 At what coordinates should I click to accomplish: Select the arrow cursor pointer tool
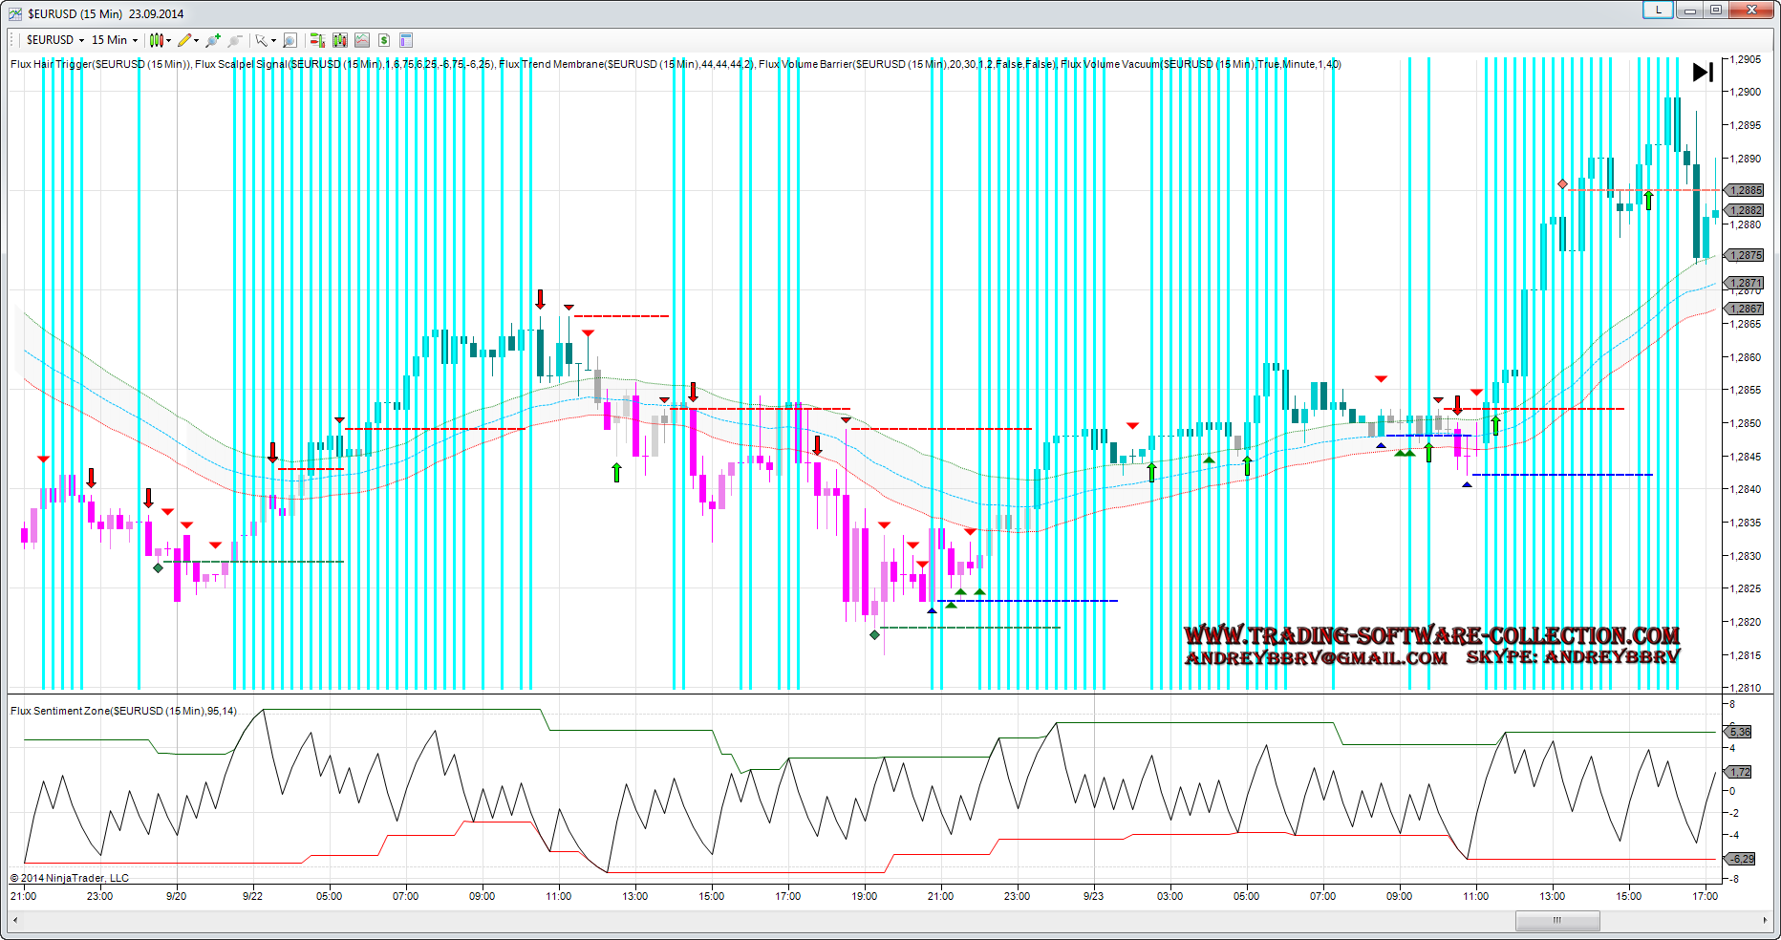coord(262,40)
